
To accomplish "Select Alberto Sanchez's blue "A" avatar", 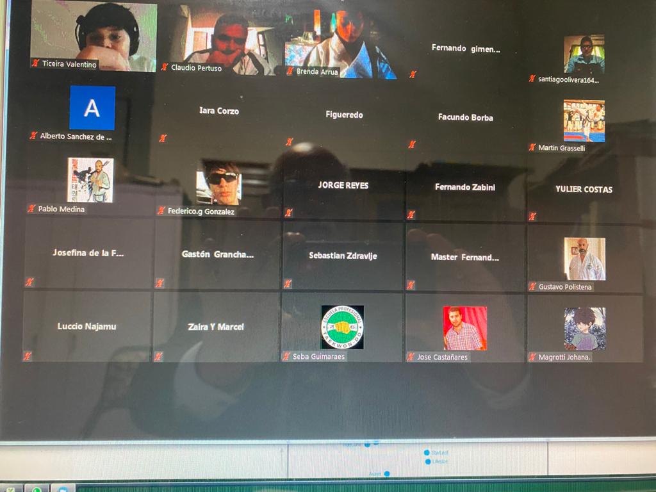I will point(92,108).
